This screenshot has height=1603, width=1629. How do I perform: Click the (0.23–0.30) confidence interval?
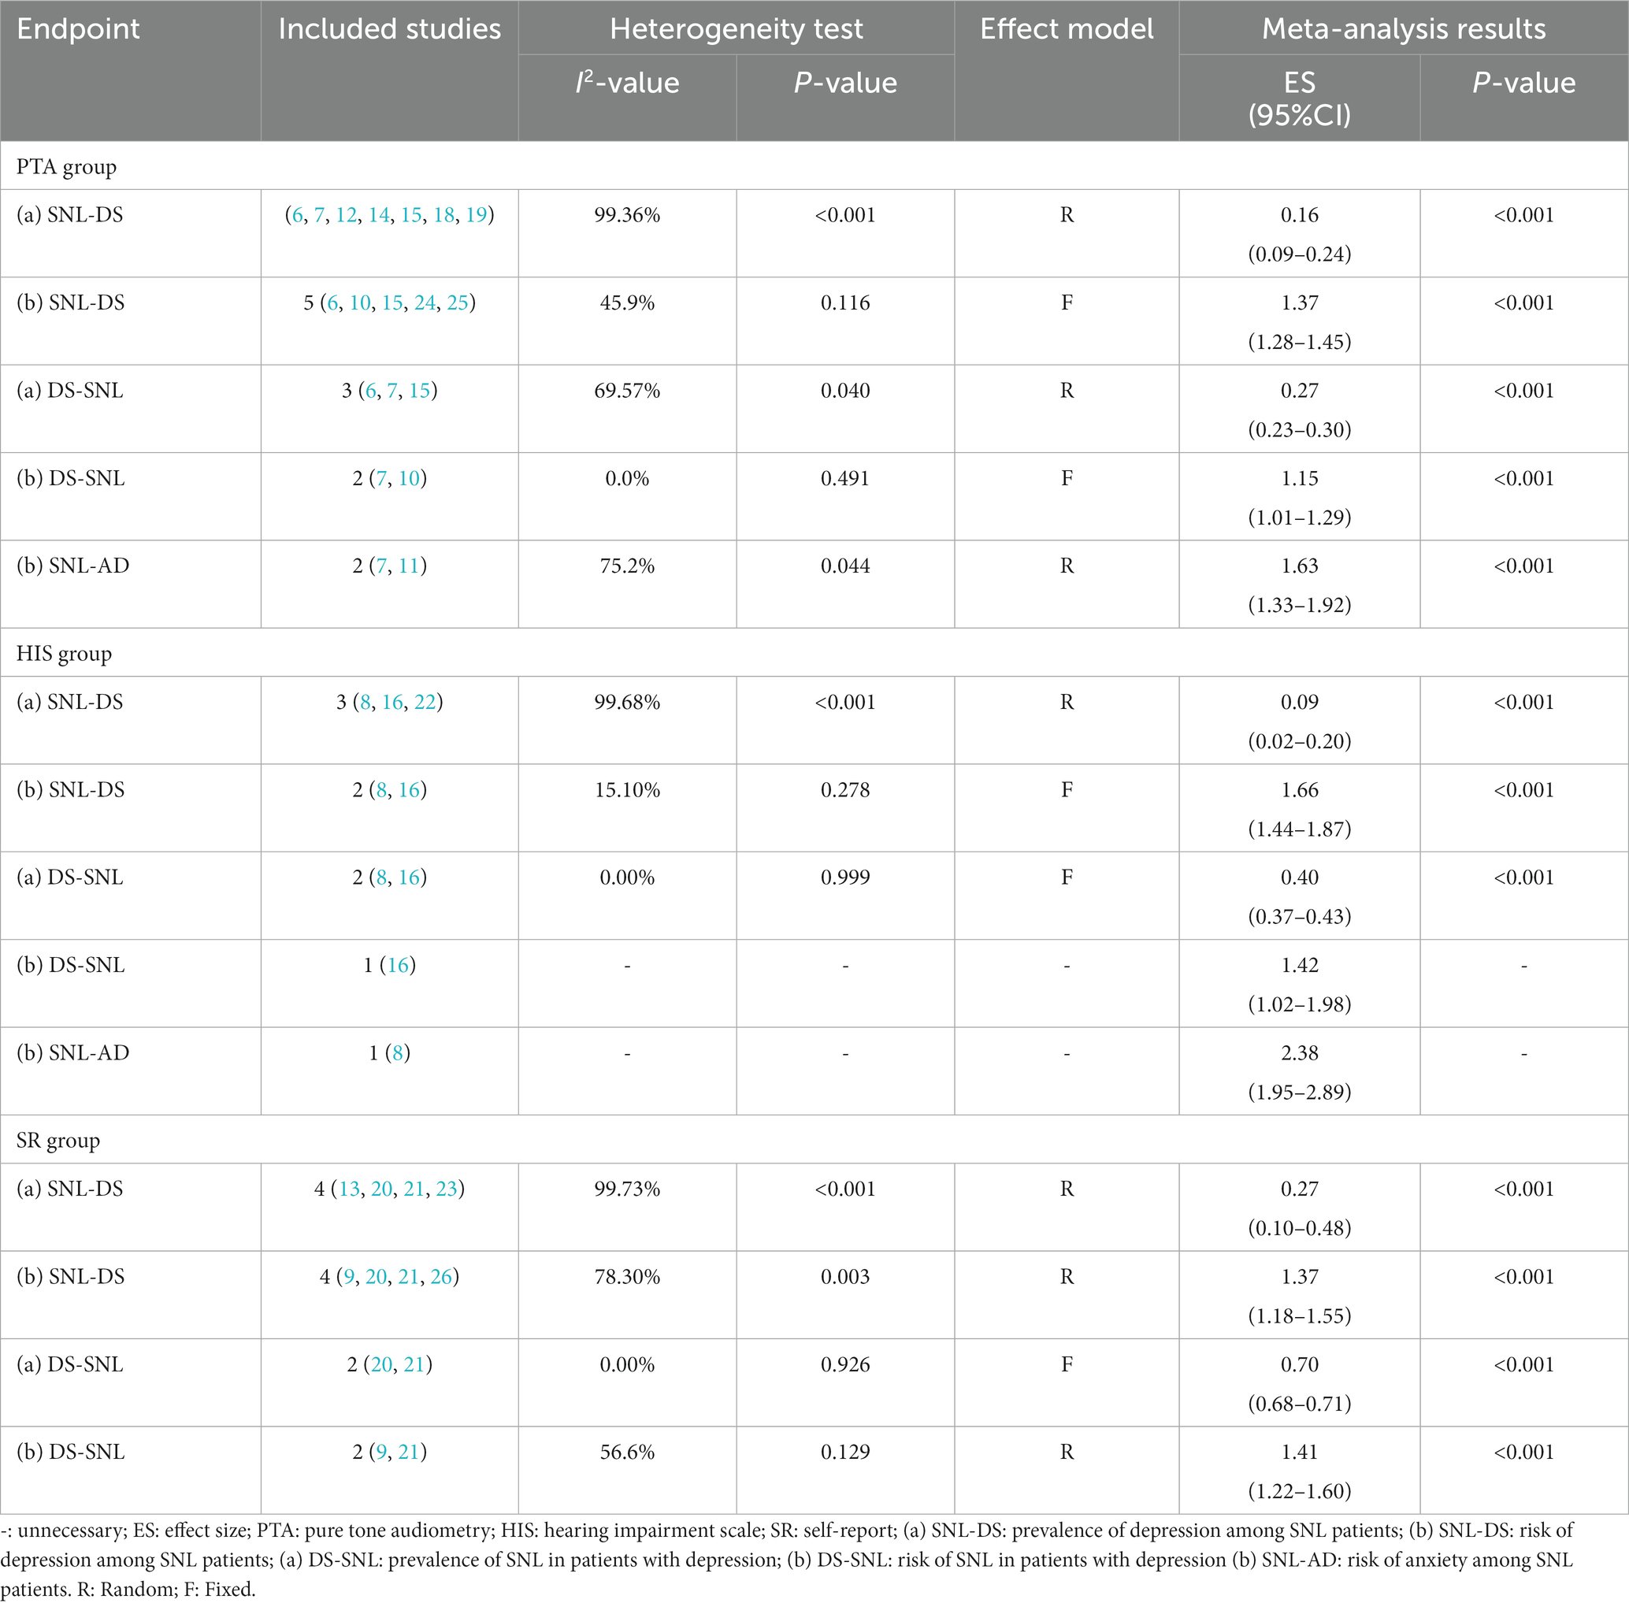[x=1299, y=429]
